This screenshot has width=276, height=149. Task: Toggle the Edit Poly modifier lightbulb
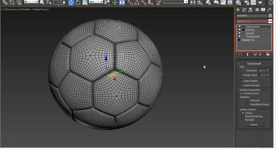tap(239, 30)
